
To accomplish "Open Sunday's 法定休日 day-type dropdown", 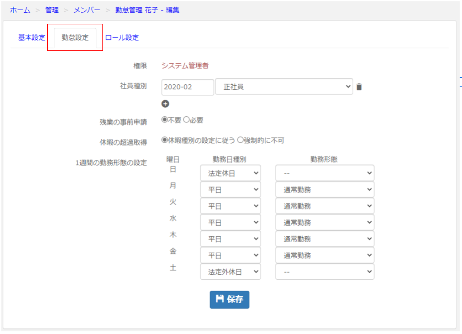I will [231, 173].
